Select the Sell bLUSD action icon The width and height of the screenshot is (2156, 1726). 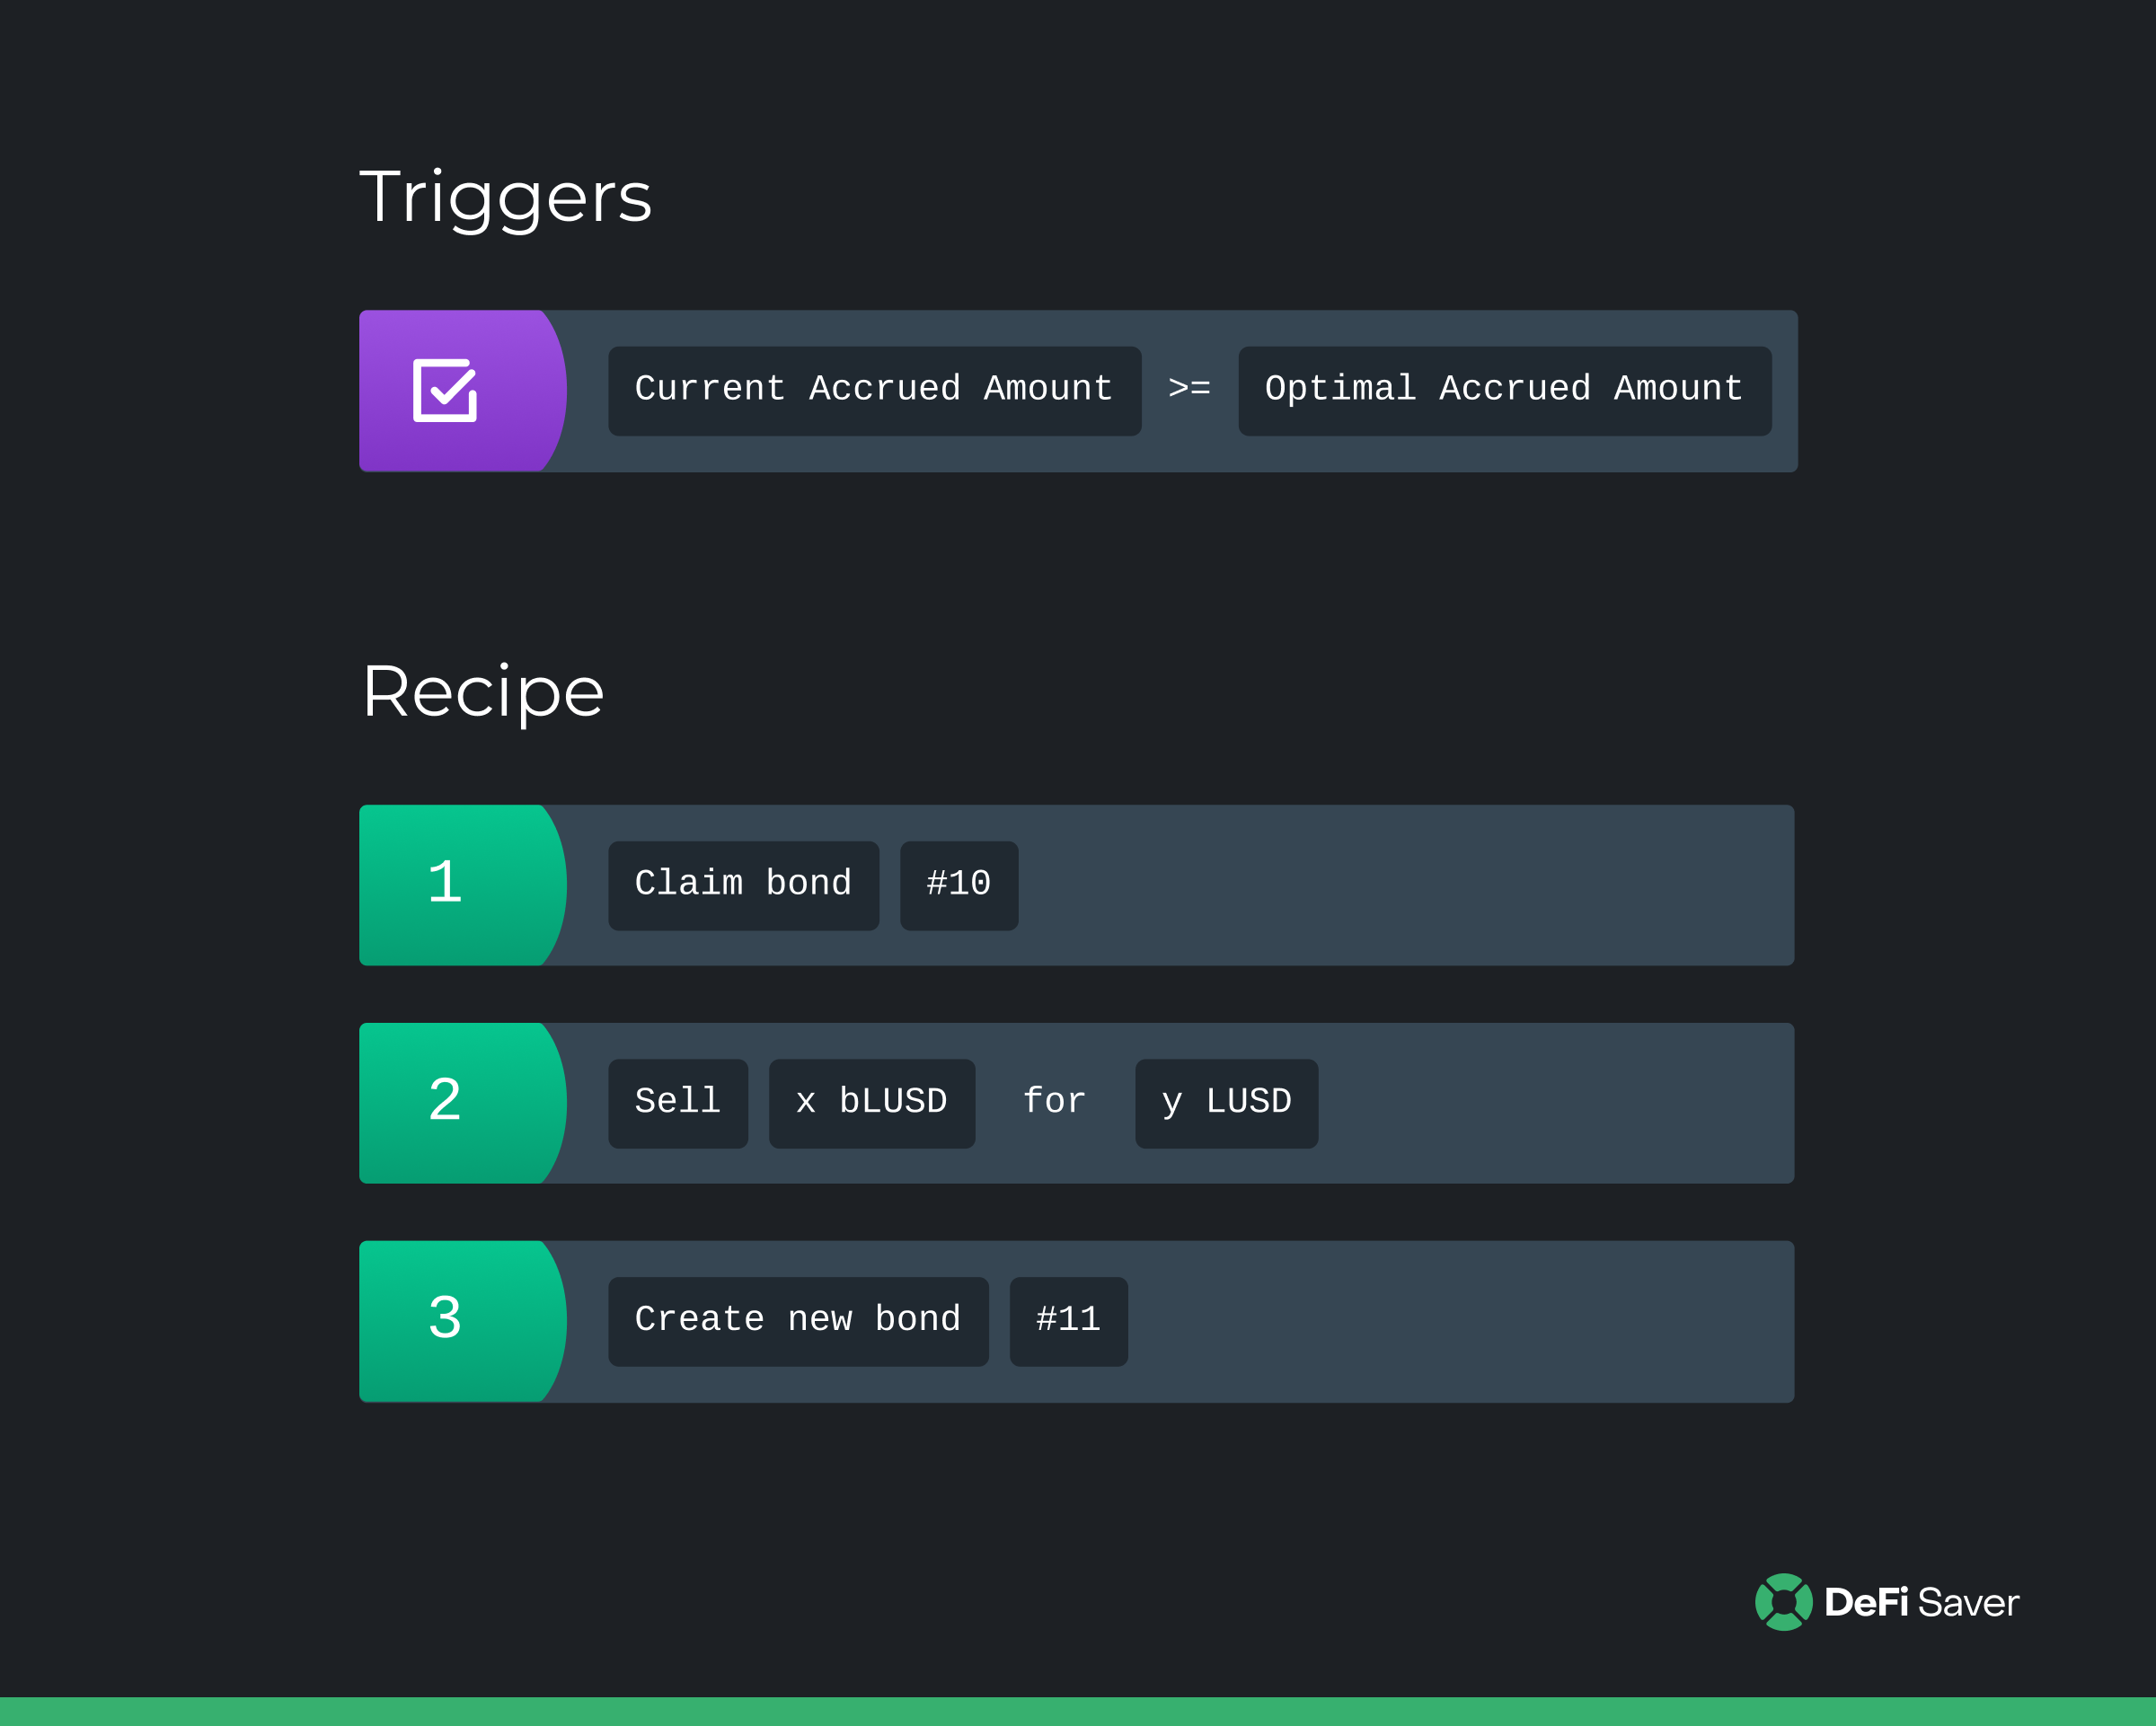click(x=447, y=1099)
